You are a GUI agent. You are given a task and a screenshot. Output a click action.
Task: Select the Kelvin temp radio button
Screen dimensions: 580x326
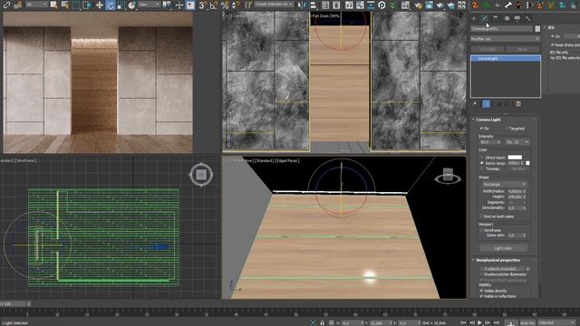pos(482,163)
